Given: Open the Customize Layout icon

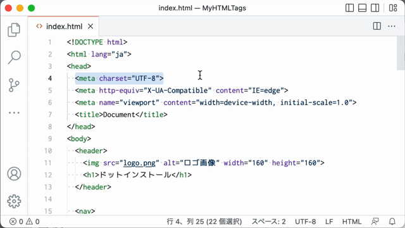Looking at the screenshot, I should pyautogui.click(x=393, y=8).
